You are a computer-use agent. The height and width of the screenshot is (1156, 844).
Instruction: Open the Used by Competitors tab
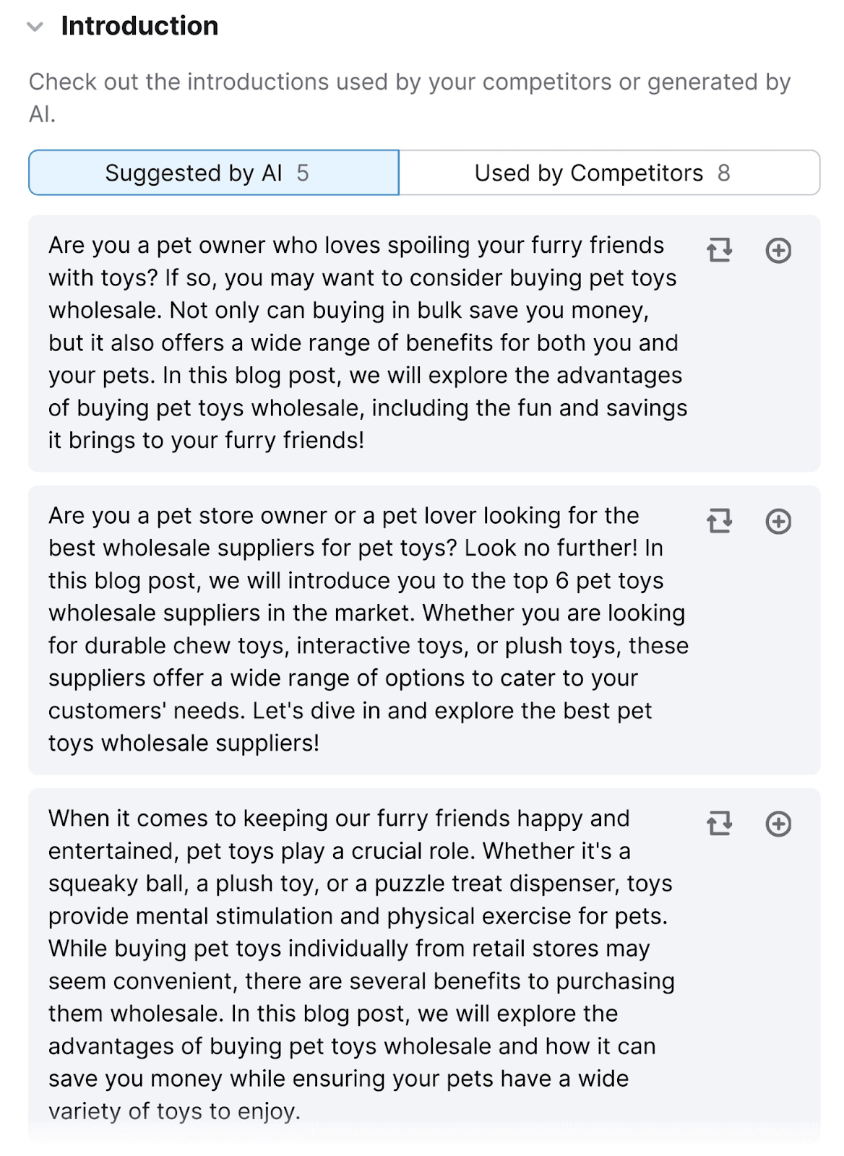609,173
